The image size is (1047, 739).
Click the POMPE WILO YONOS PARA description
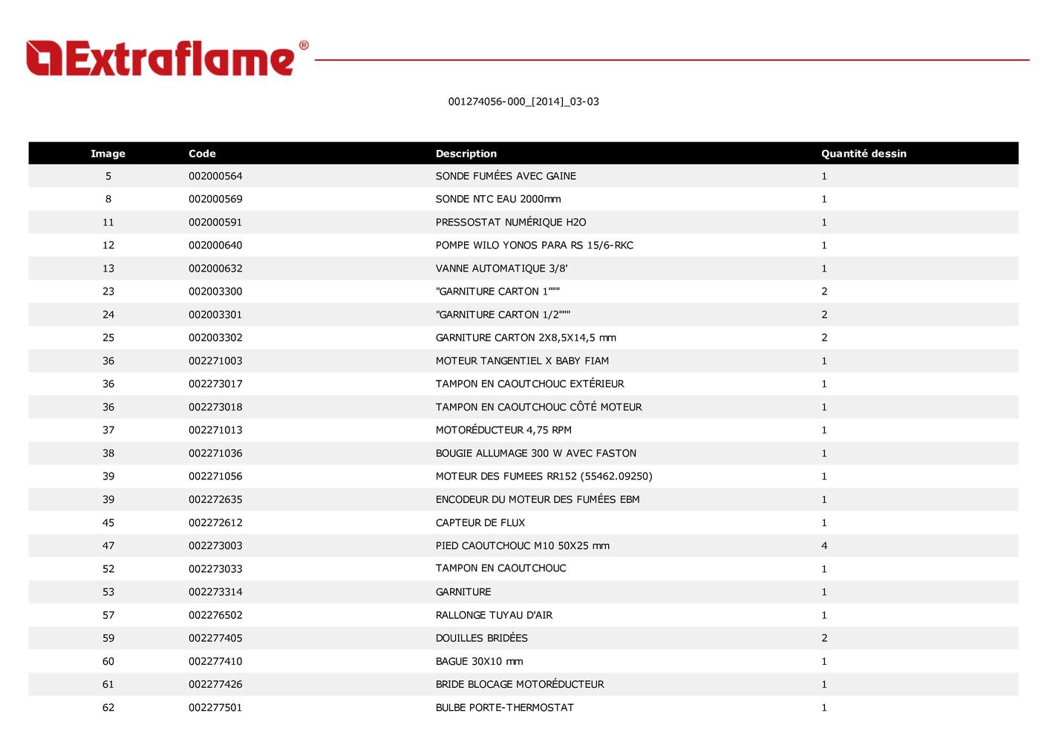534,245
